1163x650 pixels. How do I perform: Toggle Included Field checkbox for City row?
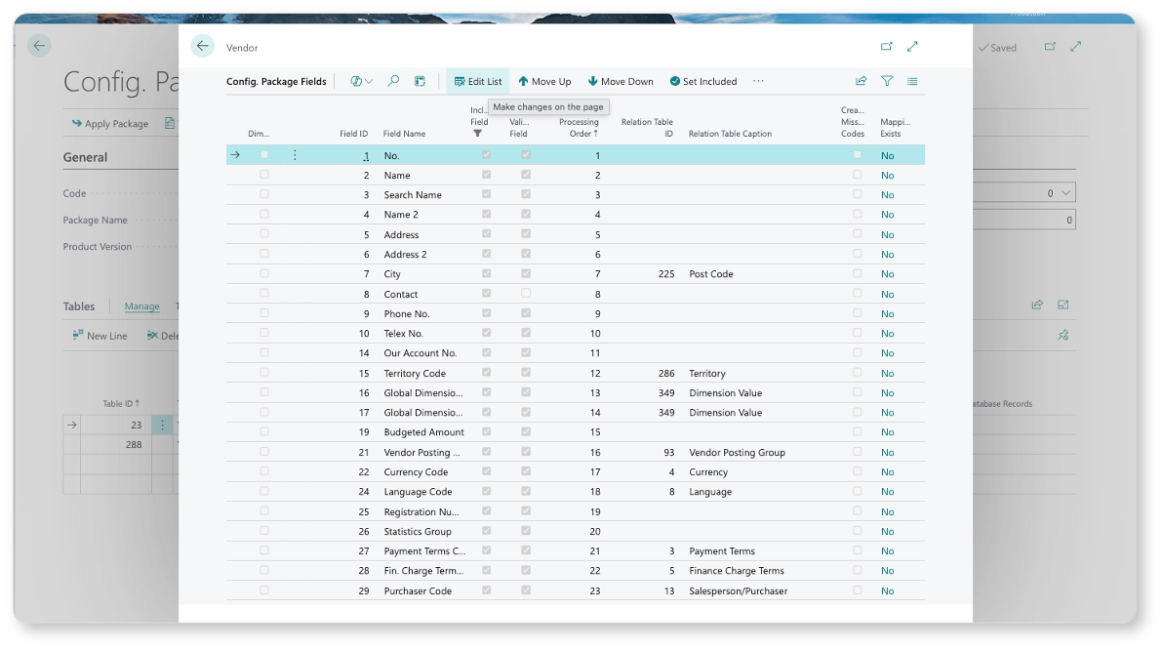[487, 273]
